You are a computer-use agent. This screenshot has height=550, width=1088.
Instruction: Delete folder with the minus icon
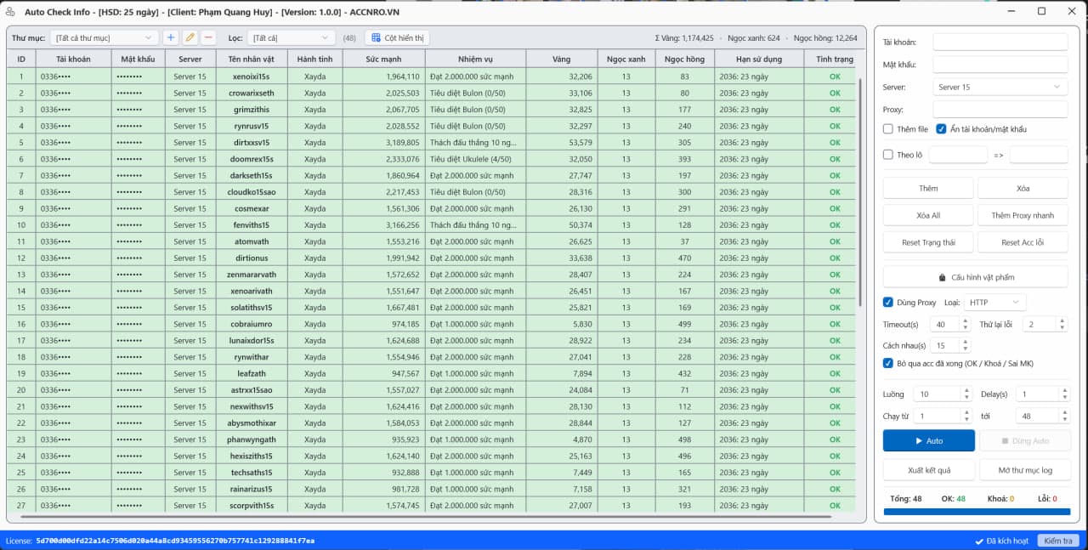click(208, 37)
